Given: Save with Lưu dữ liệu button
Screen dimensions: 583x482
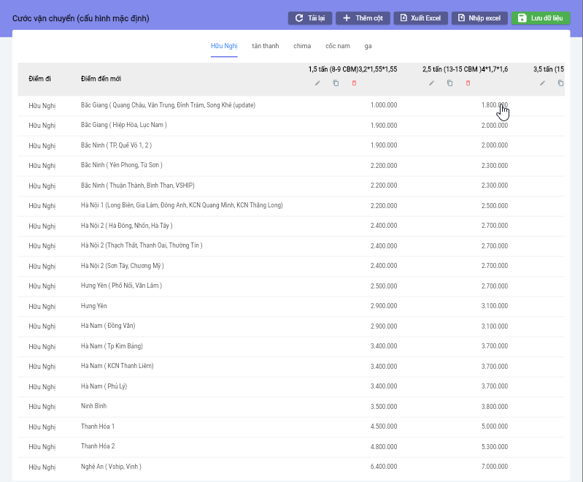Looking at the screenshot, I should (541, 18).
